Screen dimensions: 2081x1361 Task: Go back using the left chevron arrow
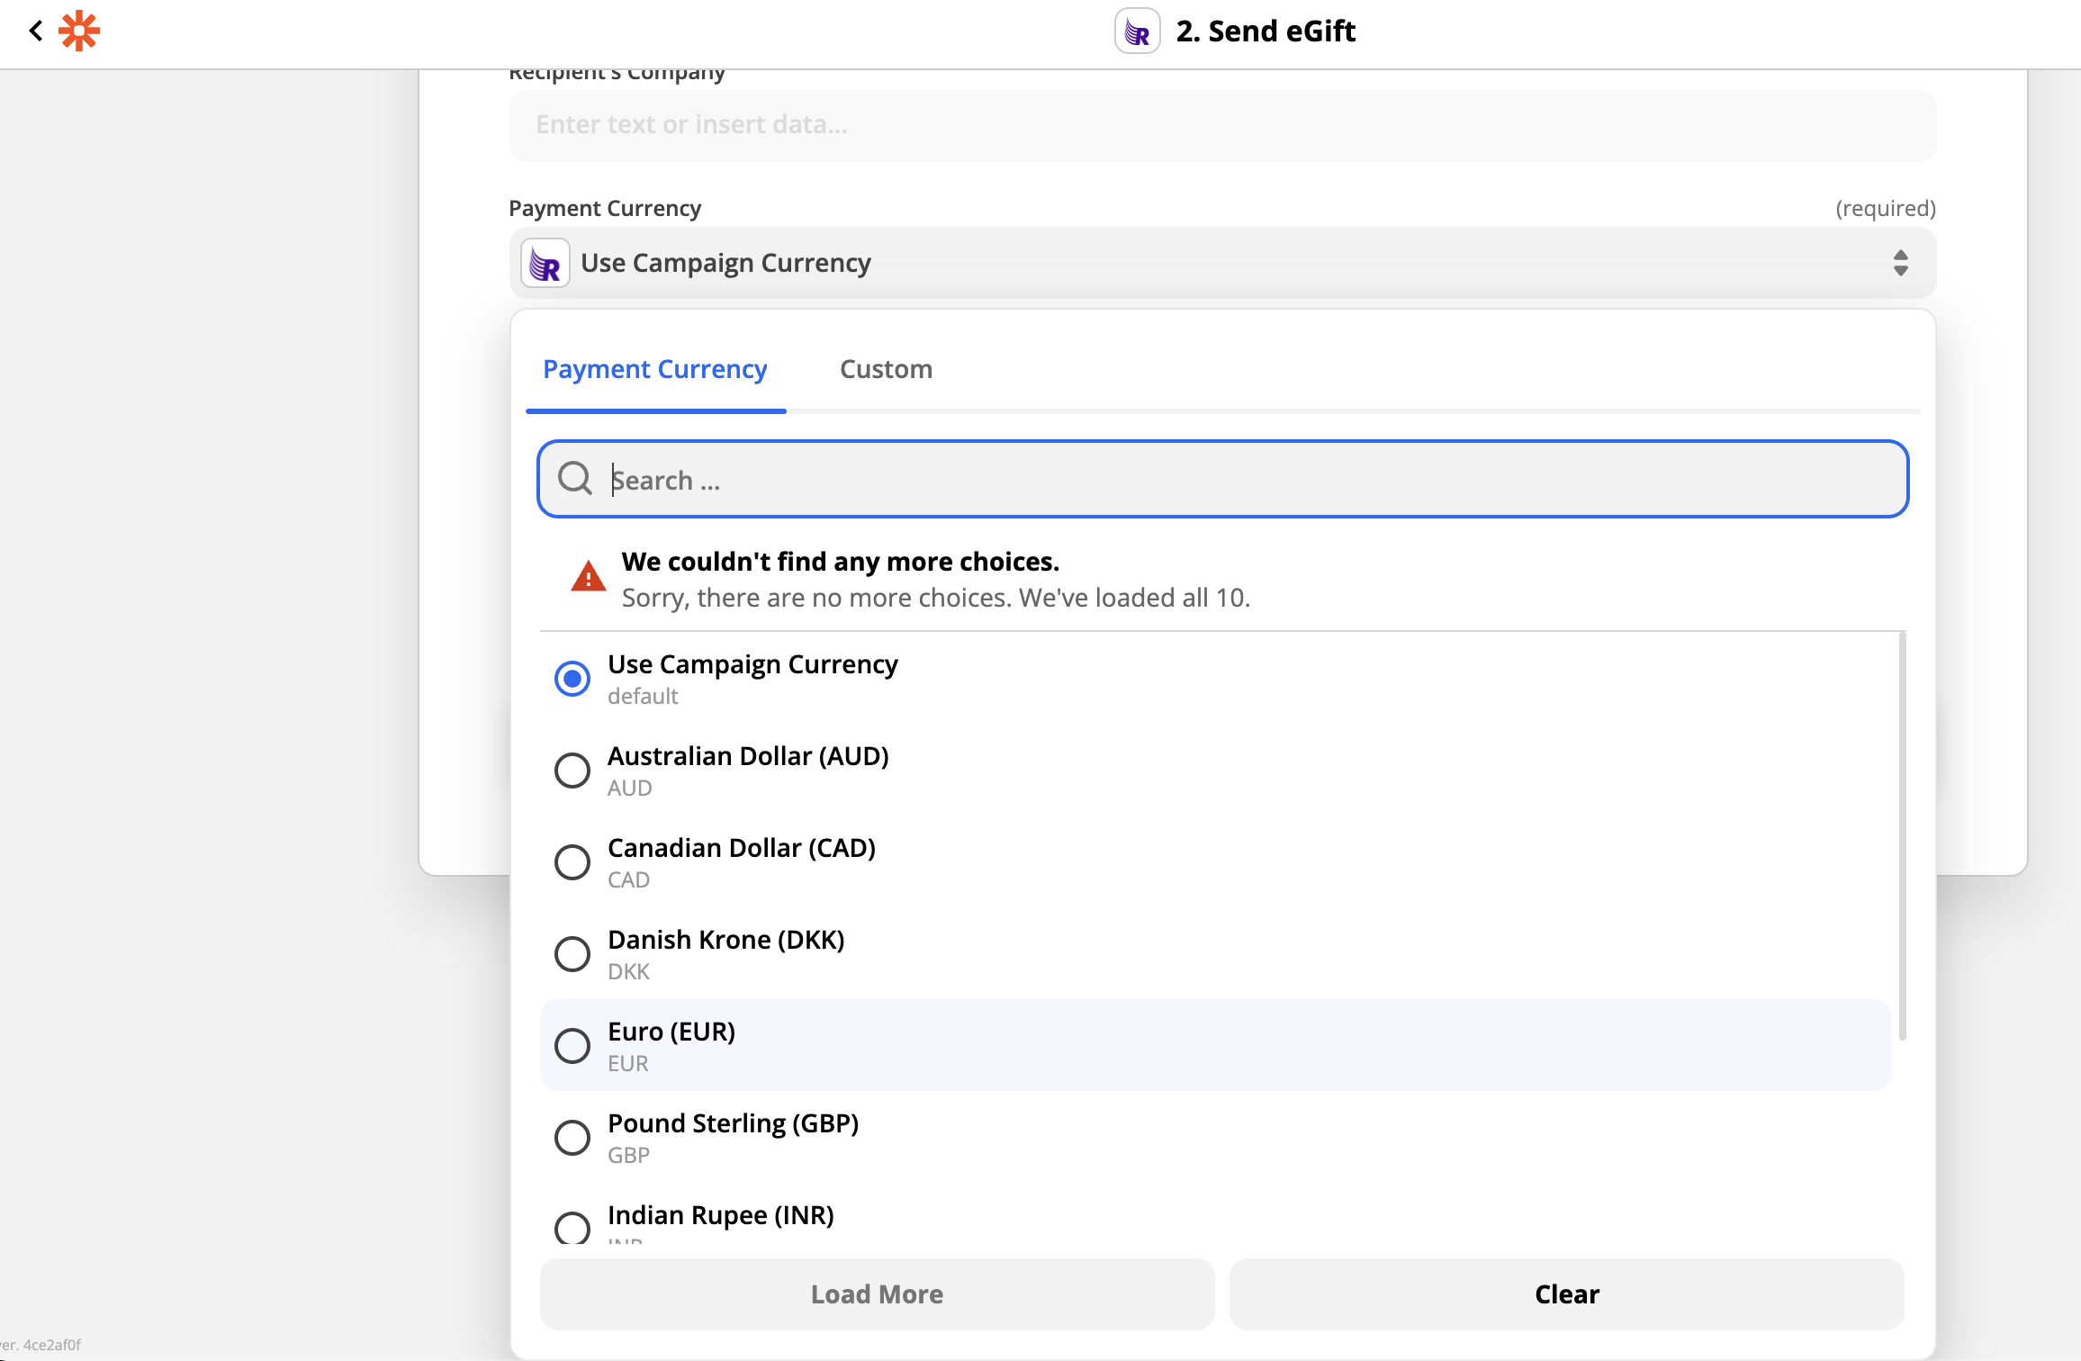36,31
